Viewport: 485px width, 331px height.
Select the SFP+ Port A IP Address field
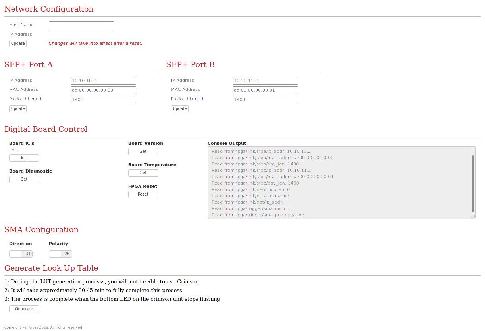click(x=103, y=81)
